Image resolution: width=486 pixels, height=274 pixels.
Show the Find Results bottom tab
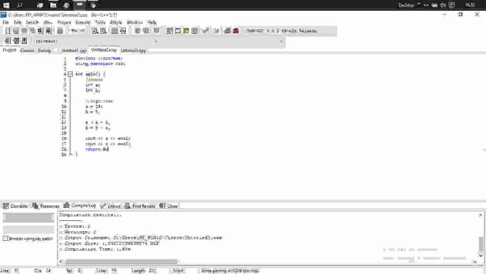tap(143, 206)
